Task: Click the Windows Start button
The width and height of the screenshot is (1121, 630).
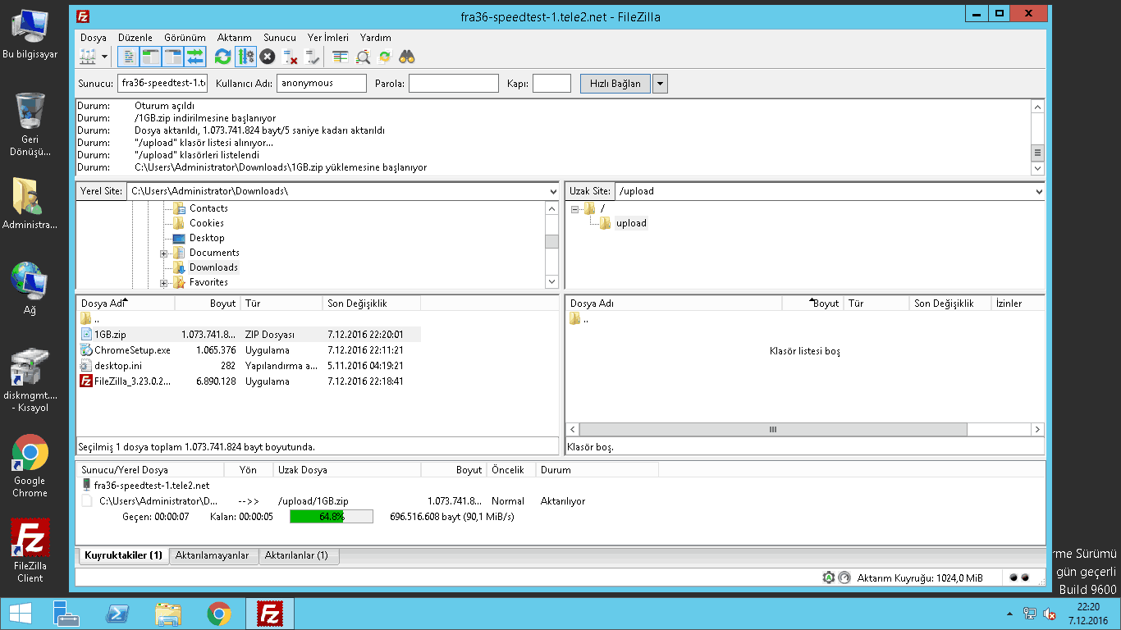Action: pos(20,614)
